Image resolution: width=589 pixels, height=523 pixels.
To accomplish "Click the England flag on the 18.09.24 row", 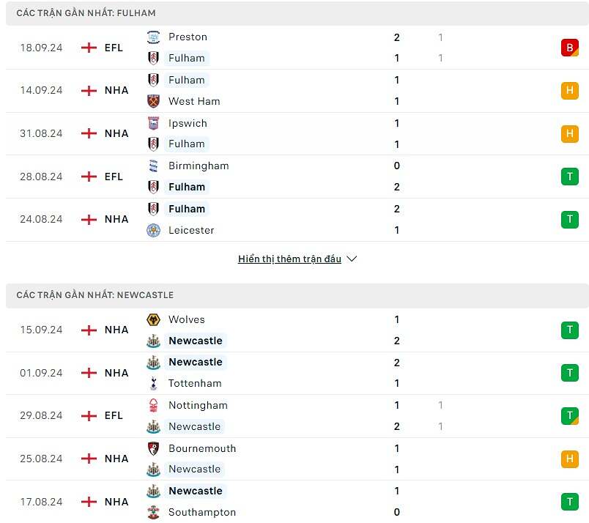I will pos(89,48).
